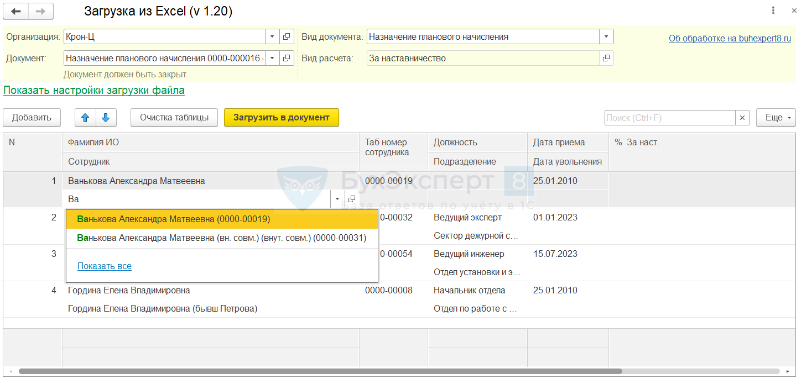The width and height of the screenshot is (812, 379).
Task: Click the Очистка таблицы button
Action: pyautogui.click(x=174, y=117)
